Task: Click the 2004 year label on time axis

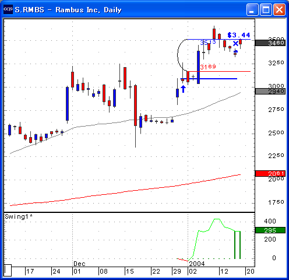Action: pyautogui.click(x=197, y=264)
